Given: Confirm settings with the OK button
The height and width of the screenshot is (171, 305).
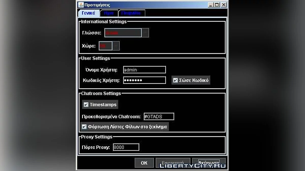Looking at the screenshot, I should pyautogui.click(x=144, y=163).
